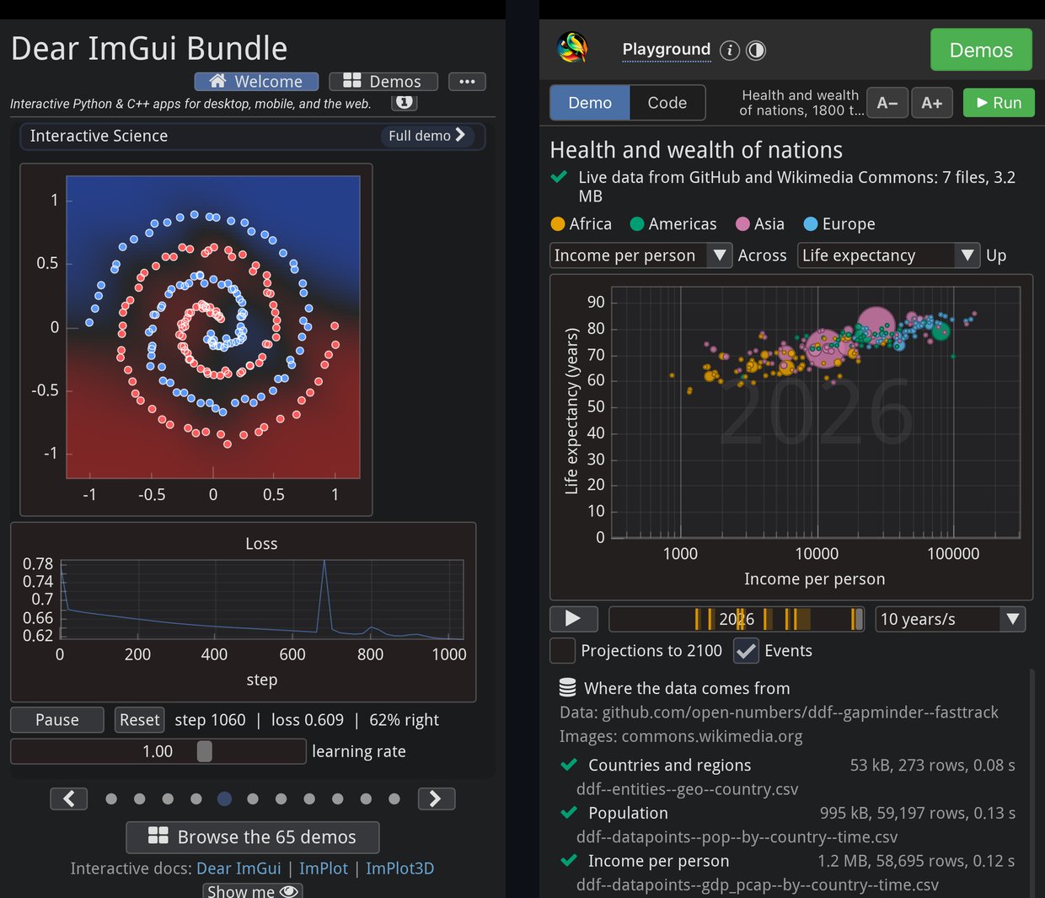Go to the previous demo with left arrow
This screenshot has height=898, width=1045.
point(69,799)
